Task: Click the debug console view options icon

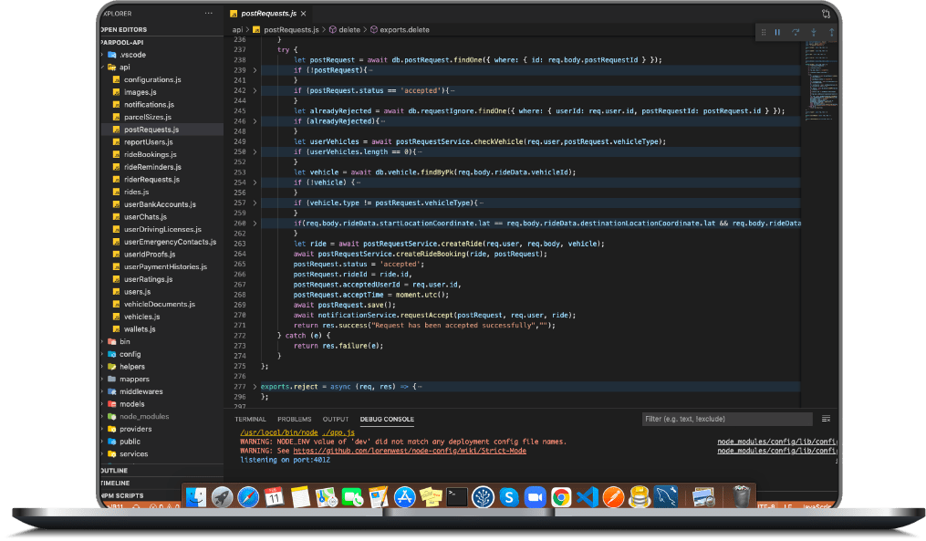Action: click(x=826, y=419)
